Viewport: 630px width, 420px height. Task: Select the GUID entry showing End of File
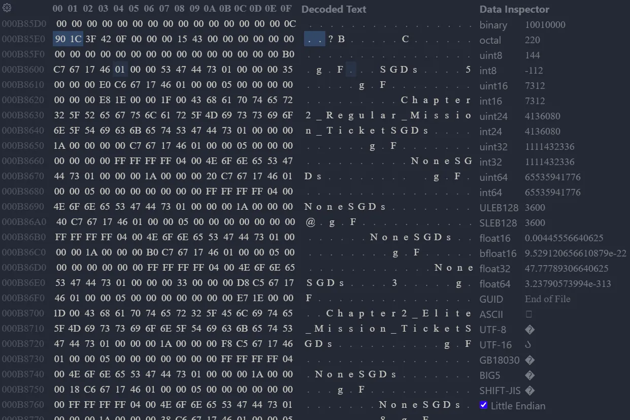(x=548, y=299)
